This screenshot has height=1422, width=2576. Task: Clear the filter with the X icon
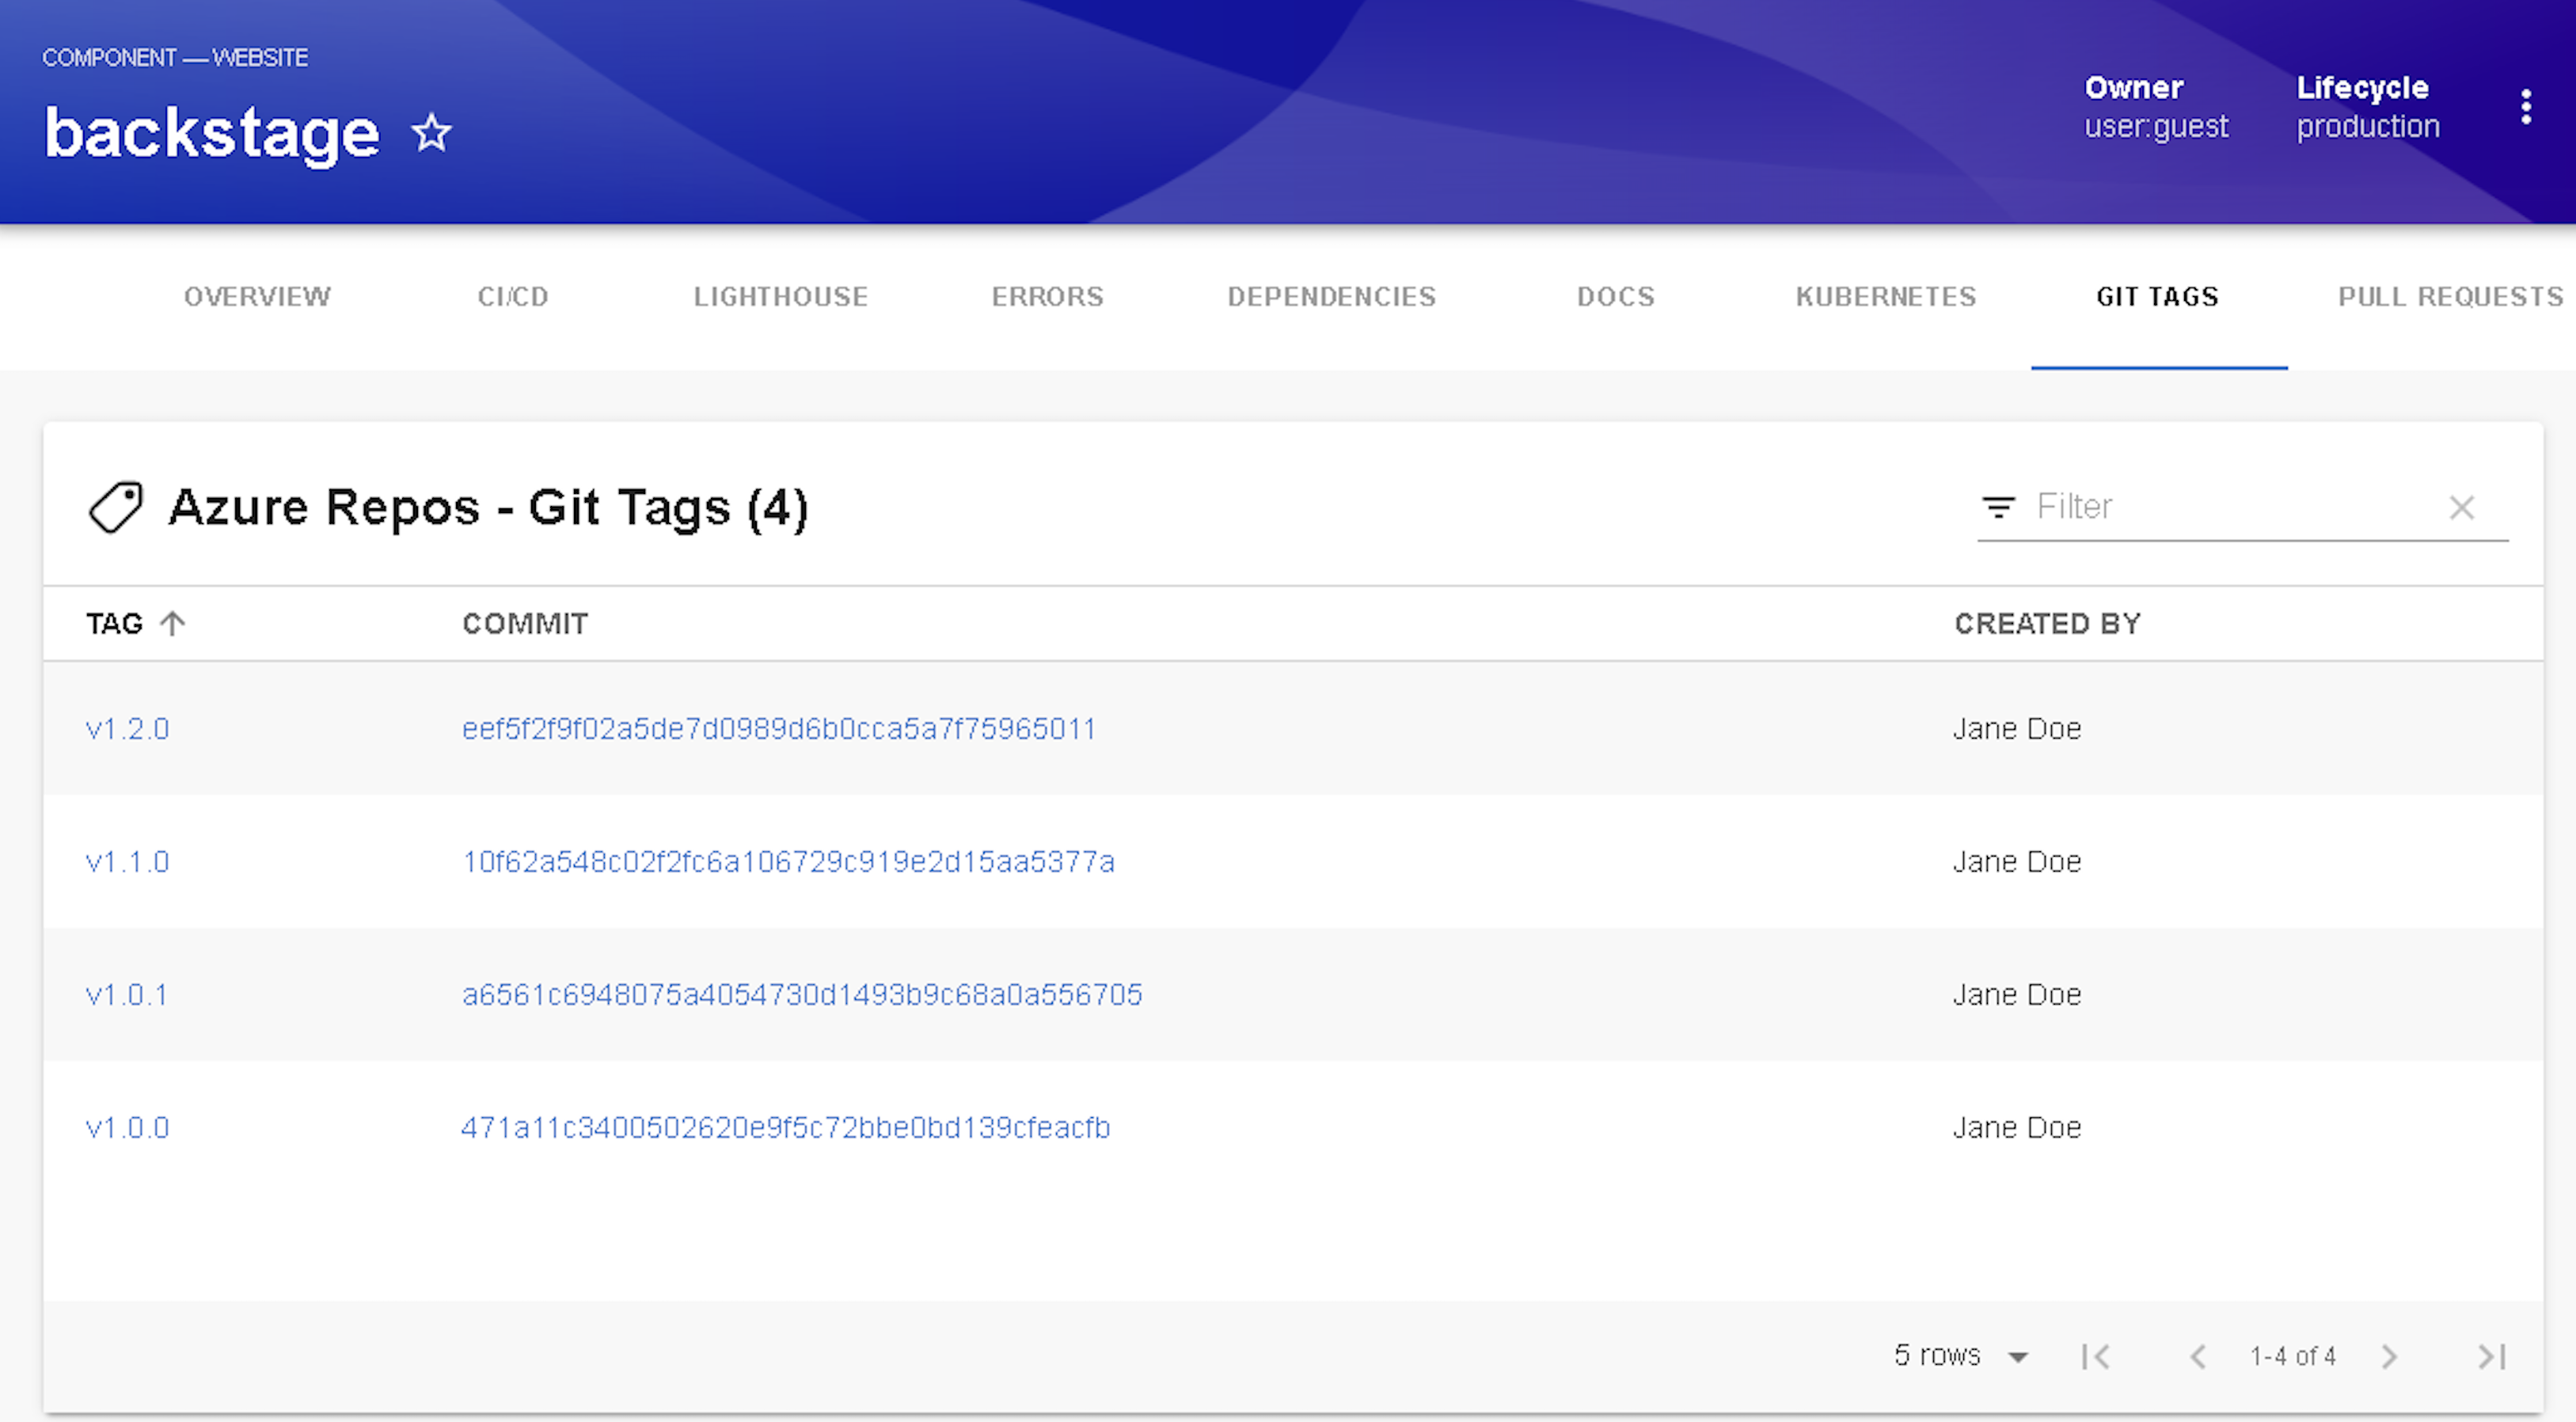[2461, 508]
